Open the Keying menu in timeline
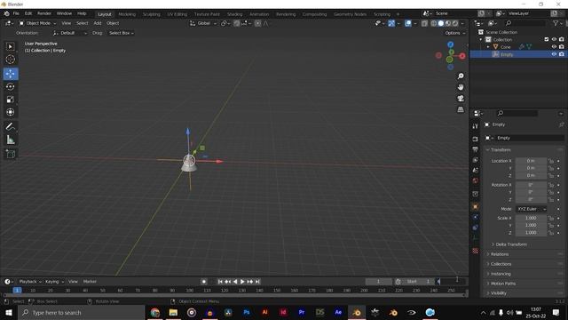 (x=53, y=282)
